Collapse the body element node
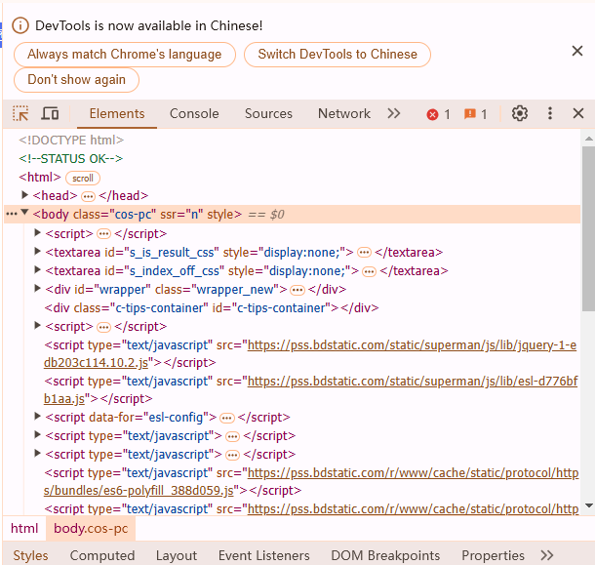 click(25, 214)
